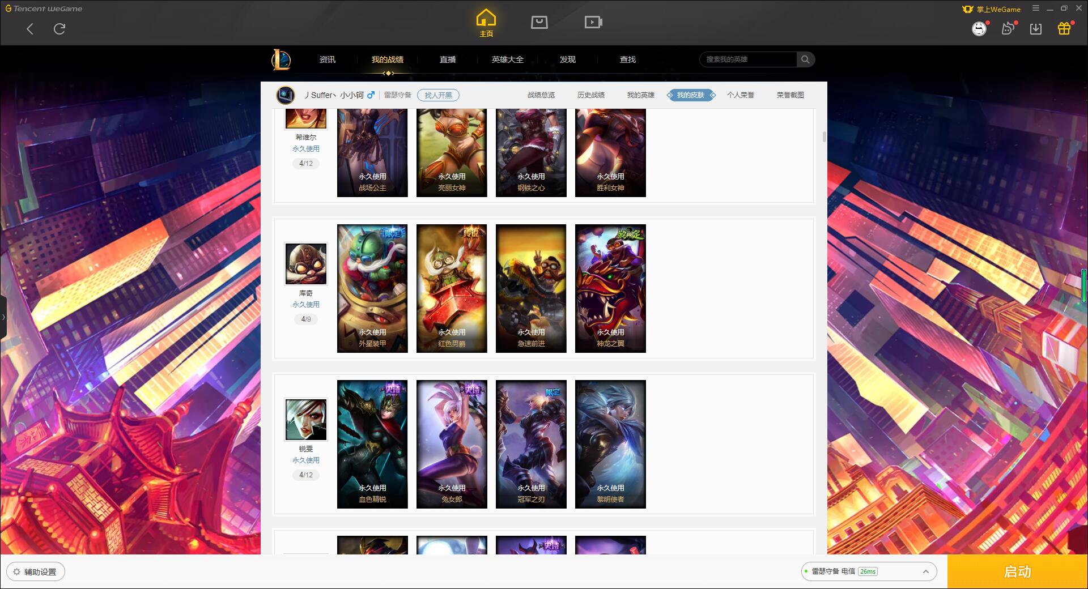The height and width of the screenshot is (589, 1088).
Task: Click the Tencent WeGame title logo
Action: [x=44, y=8]
